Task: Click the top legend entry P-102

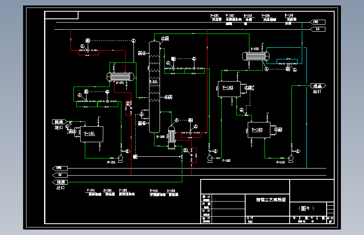Action: point(216,18)
